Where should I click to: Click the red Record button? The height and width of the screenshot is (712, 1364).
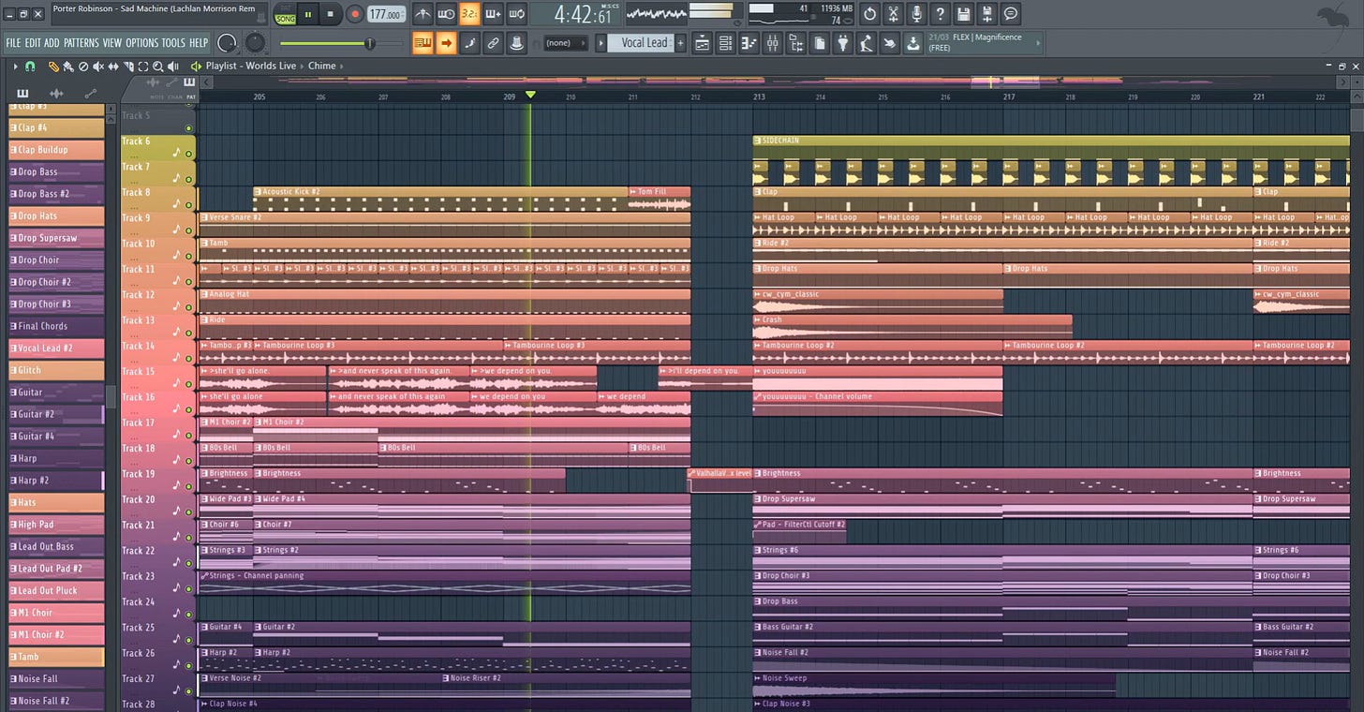(x=354, y=14)
